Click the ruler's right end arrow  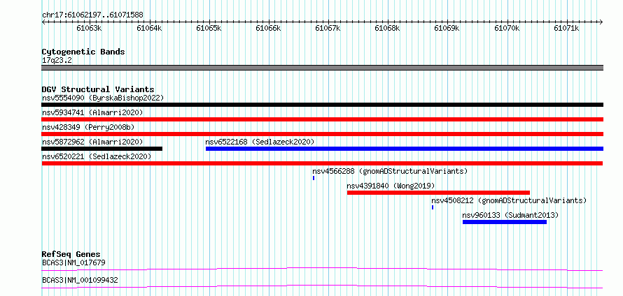(601, 22)
